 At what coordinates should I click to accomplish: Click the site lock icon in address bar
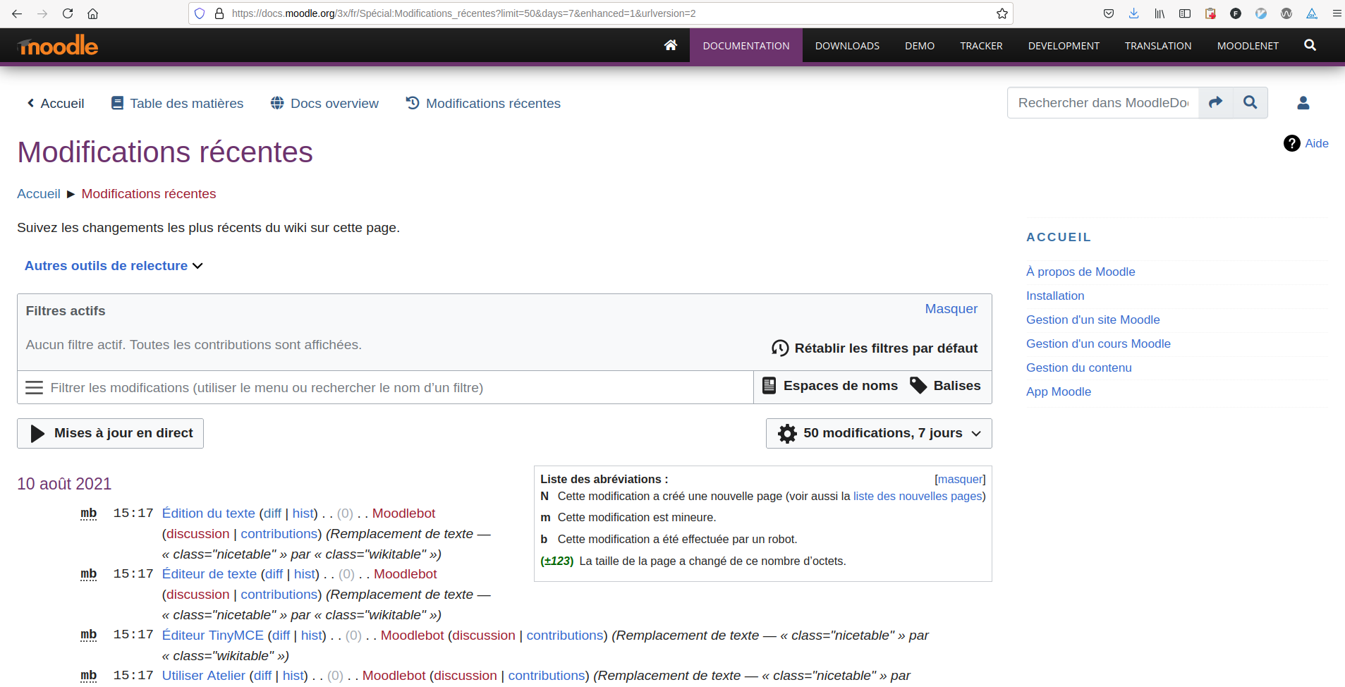tap(219, 13)
